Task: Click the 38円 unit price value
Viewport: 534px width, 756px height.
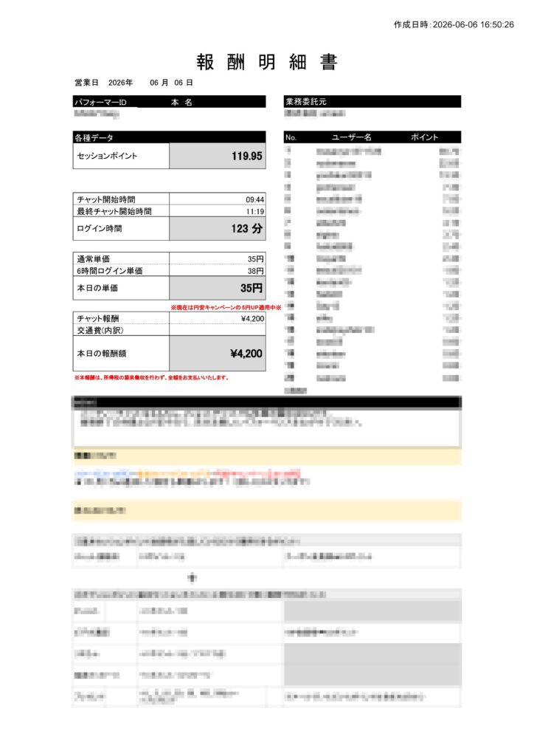Action: point(256,272)
